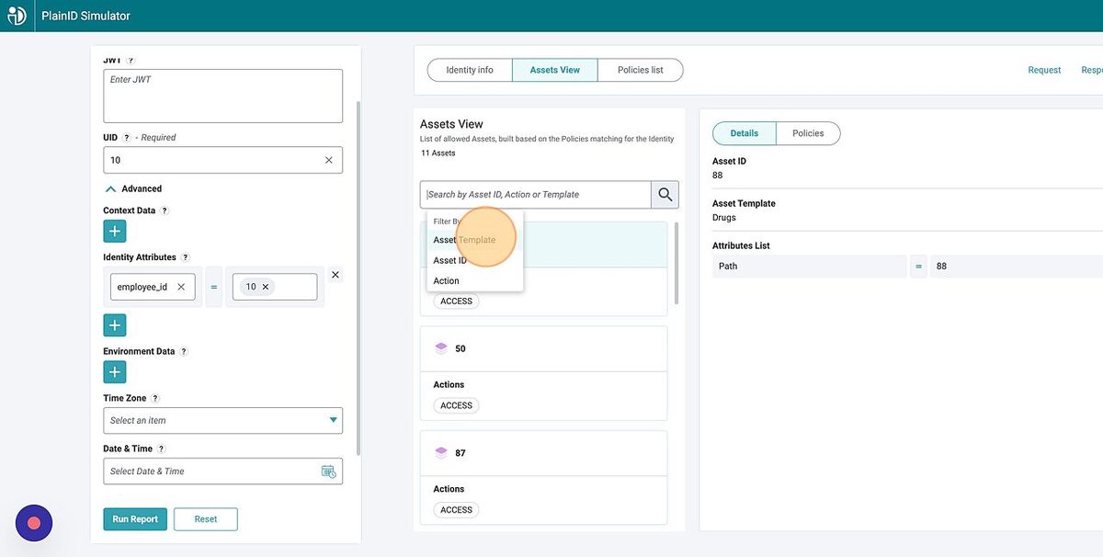Click the stack icon of asset 50
1103x557 pixels.
point(441,348)
